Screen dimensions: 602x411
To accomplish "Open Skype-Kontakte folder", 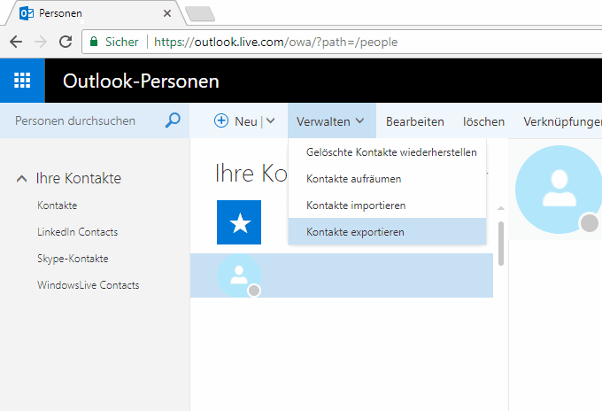I will [x=73, y=259].
